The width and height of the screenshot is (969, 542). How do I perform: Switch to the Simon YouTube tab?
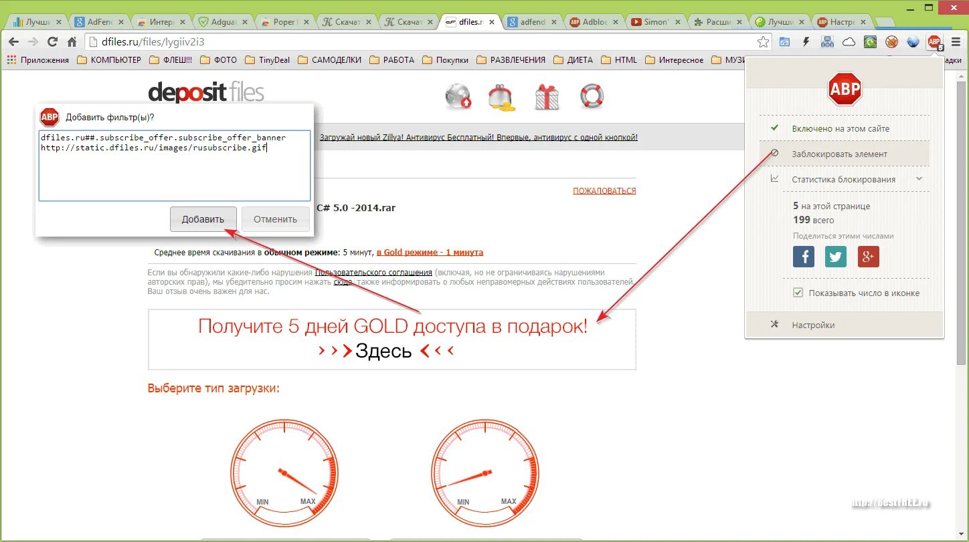click(656, 22)
